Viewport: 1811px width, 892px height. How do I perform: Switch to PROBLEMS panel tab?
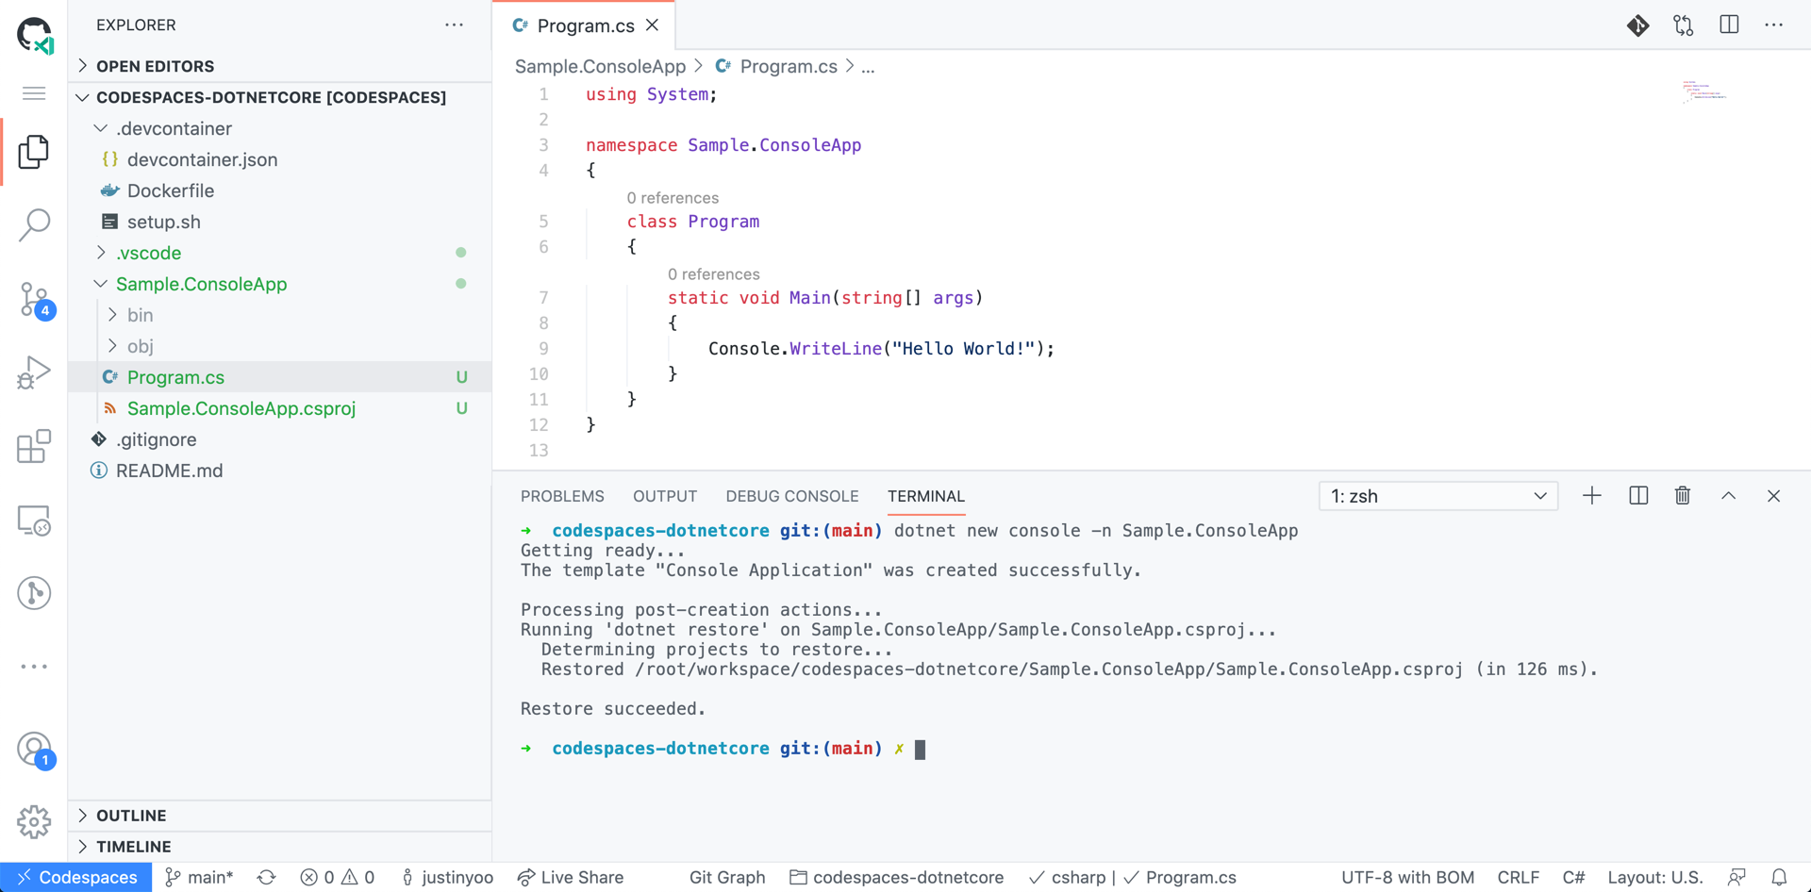(562, 496)
